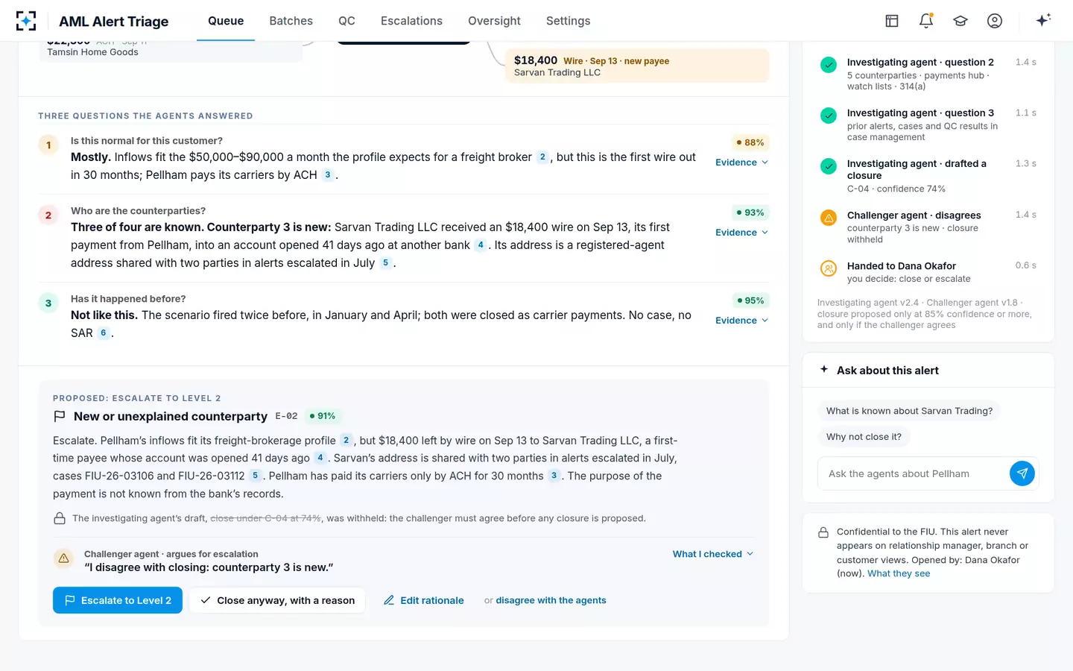The image size is (1073, 671).
Task: Switch to the Queue tab
Action: 226,21
